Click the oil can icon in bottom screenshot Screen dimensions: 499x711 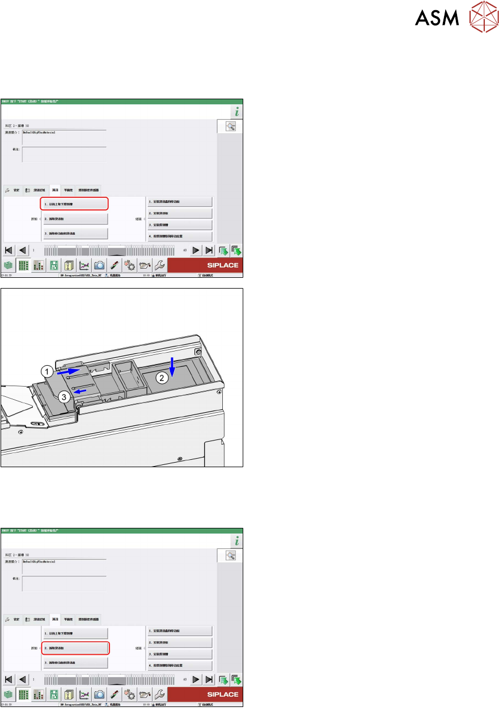point(144,694)
